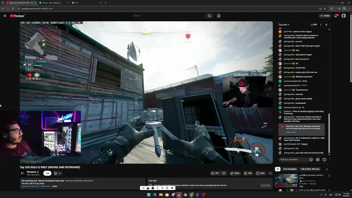
Task: Open Learn more link in subscribers-only notice
Action: tap(291, 132)
